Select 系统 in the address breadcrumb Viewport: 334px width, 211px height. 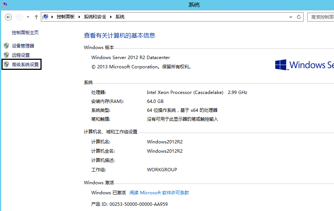click(x=120, y=17)
